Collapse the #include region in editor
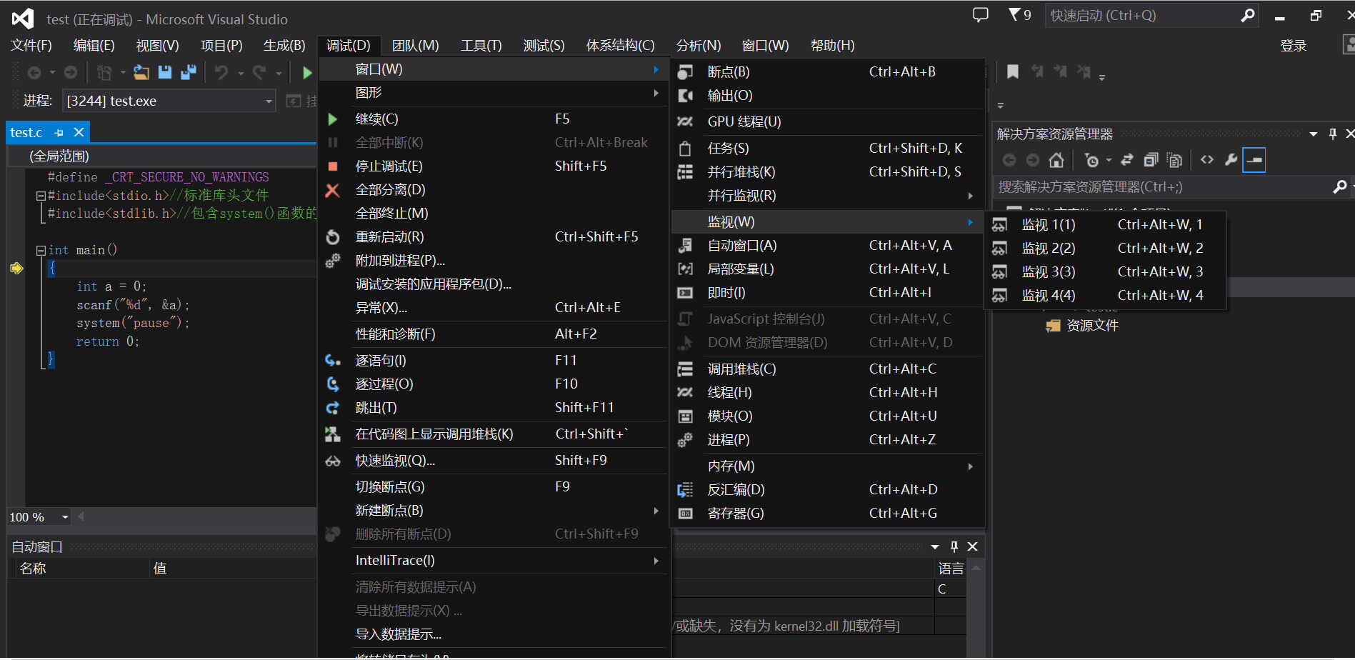The width and height of the screenshot is (1355, 660). pyautogui.click(x=41, y=195)
